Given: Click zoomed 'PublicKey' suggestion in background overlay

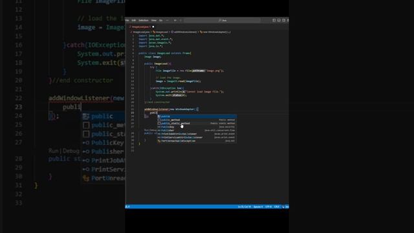Looking at the screenshot, I should (x=107, y=142).
